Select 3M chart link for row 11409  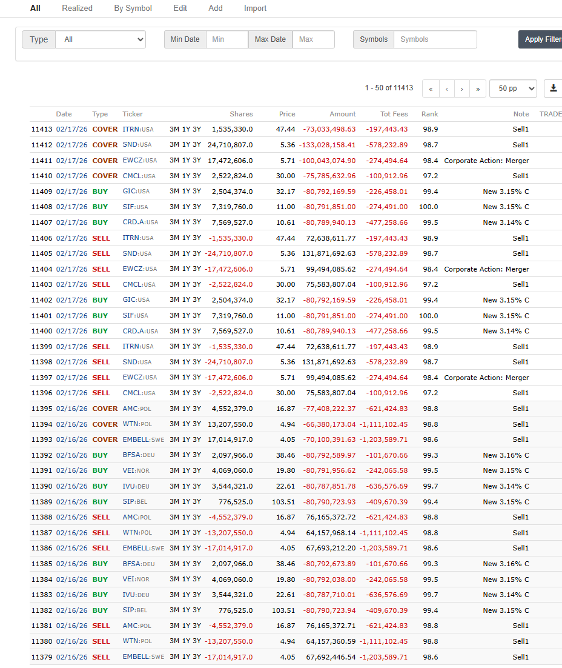[x=174, y=192]
